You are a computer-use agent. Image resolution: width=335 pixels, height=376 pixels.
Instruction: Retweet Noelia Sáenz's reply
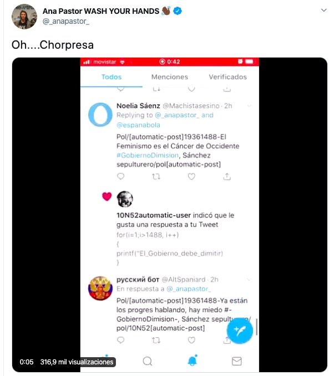click(x=156, y=176)
